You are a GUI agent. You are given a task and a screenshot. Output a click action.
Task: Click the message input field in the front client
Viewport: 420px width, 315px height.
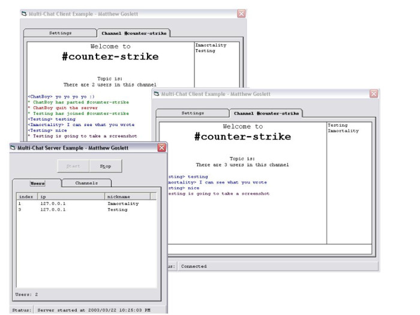[x=264, y=249]
